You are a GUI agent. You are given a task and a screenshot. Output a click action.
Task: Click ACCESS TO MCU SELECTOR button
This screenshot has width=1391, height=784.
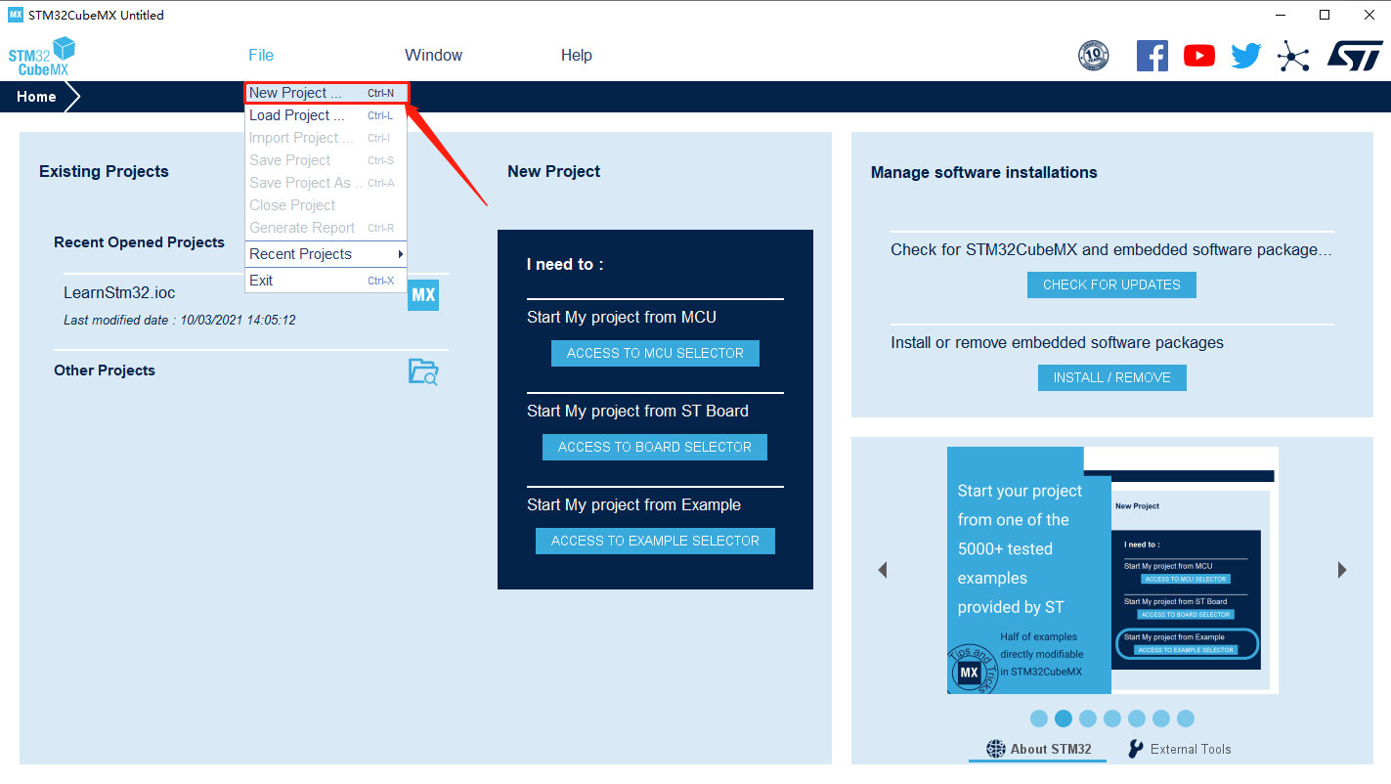655,353
